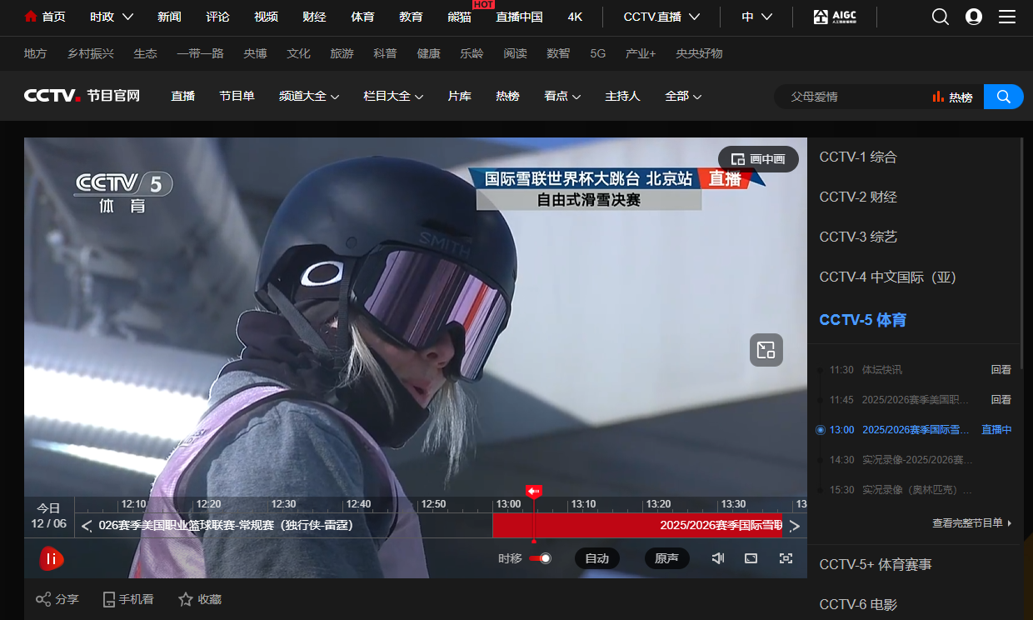Switch to the 体育 navigation tab
The height and width of the screenshot is (620, 1033).
362,17
